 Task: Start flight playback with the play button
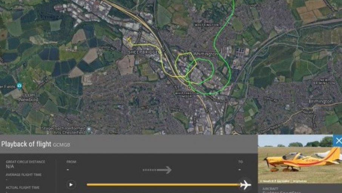coord(71,185)
